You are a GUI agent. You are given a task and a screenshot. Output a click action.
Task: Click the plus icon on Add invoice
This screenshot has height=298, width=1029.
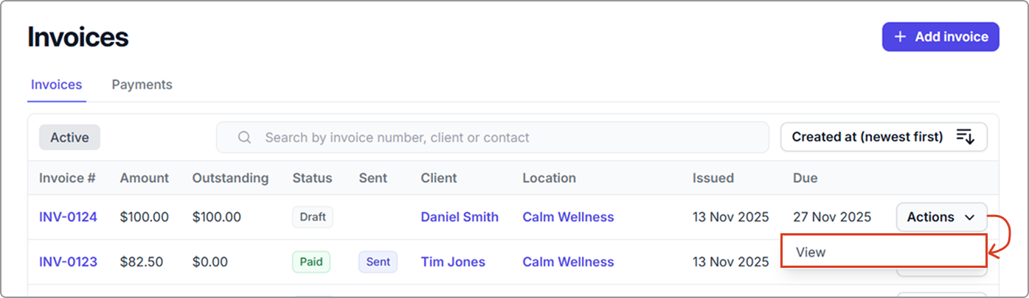click(x=899, y=37)
